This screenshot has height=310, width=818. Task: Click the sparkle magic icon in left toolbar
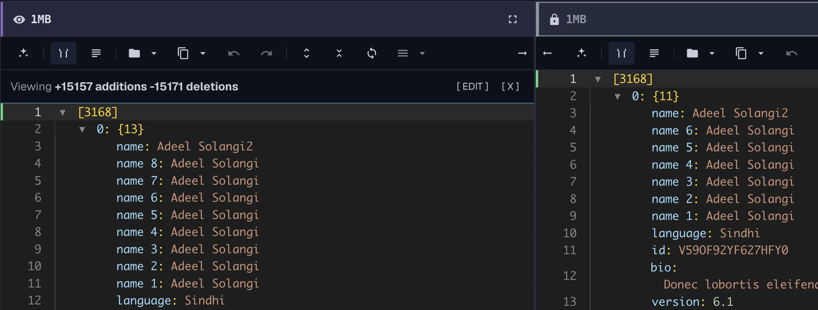pos(23,53)
